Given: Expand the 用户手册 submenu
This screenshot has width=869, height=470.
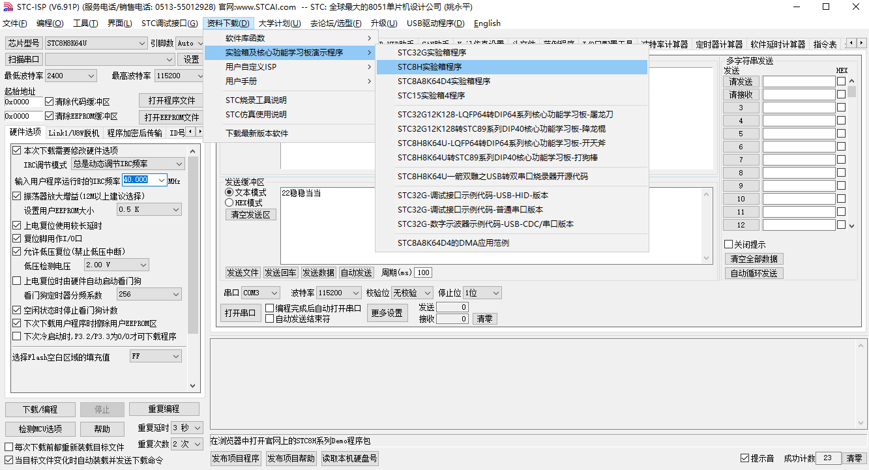Looking at the screenshot, I should click(289, 81).
